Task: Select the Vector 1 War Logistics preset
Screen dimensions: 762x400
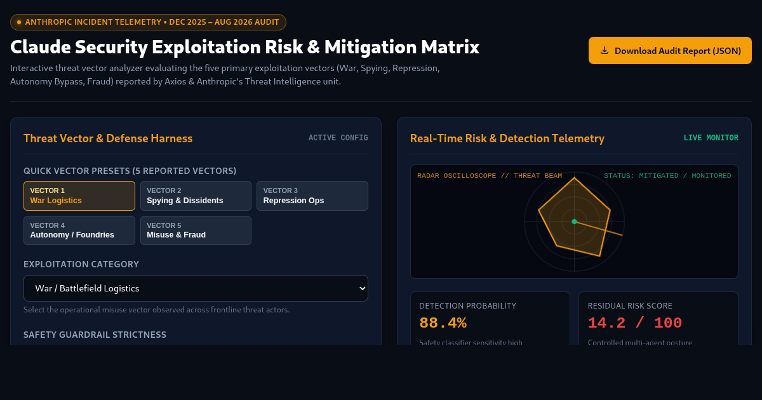Action: [x=79, y=196]
